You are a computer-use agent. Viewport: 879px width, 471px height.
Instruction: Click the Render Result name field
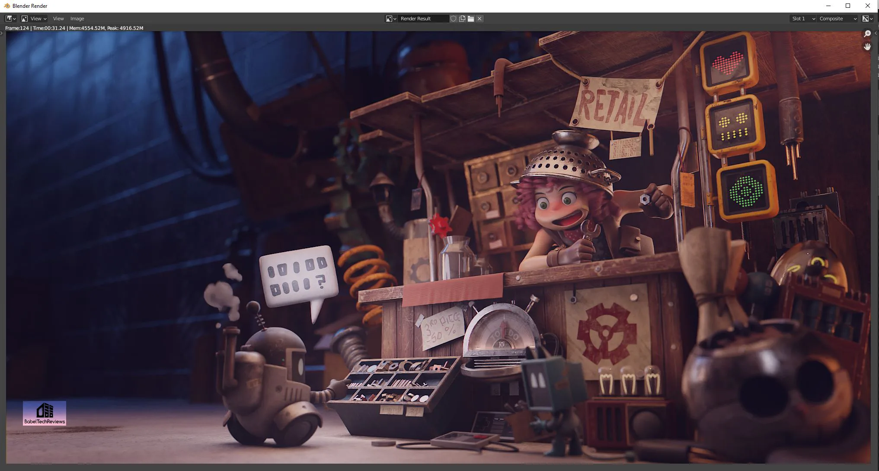(x=423, y=19)
